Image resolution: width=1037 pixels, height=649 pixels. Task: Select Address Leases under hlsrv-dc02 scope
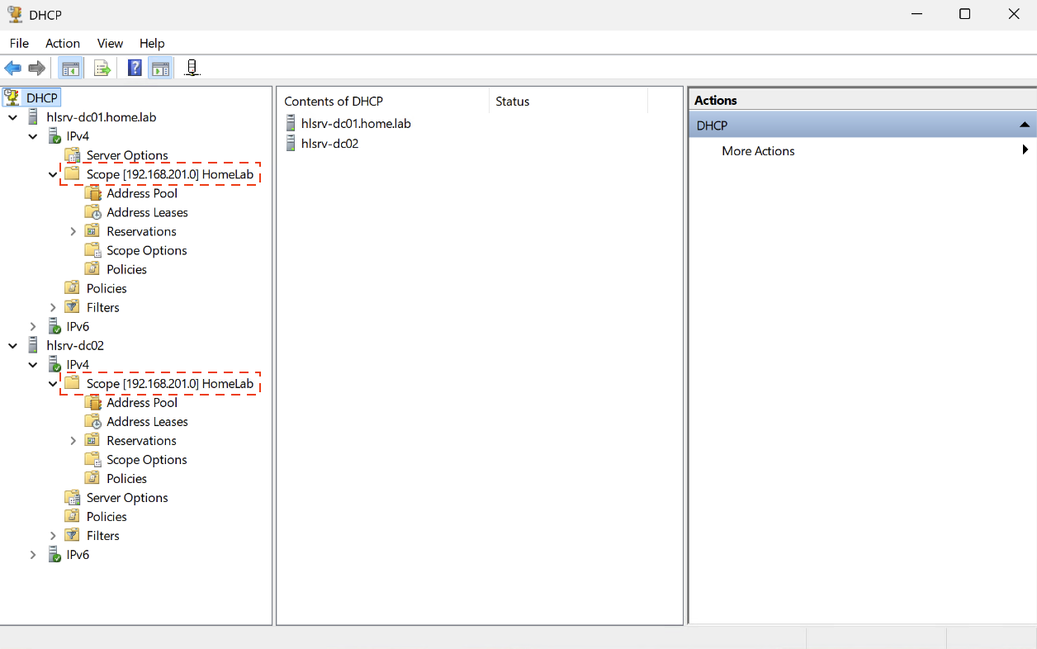147,422
